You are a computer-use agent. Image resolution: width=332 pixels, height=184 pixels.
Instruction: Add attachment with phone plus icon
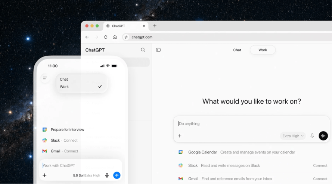click(44, 175)
